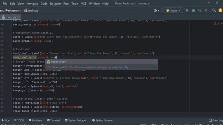The width and height of the screenshot is (223, 125).
Task: Open the Python Packages tool window
Action: tap(76, 120)
